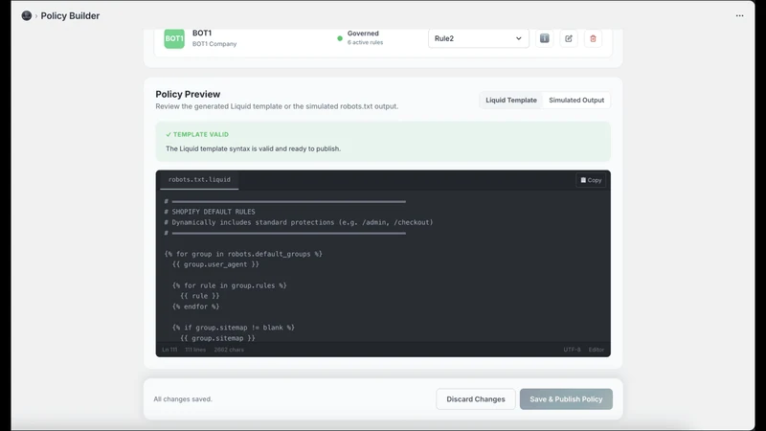This screenshot has height=431, width=766.
Task: Copy the template code with Copy button
Action: (x=591, y=180)
